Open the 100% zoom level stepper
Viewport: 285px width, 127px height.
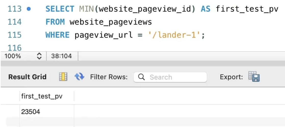tap(39, 56)
